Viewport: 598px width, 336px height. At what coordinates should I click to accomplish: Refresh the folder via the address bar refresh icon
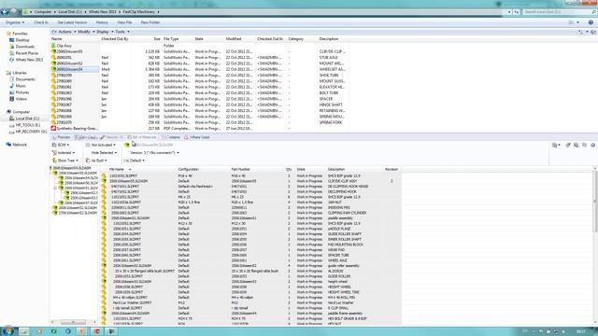click(517, 12)
